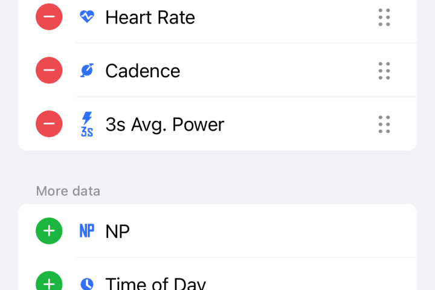
Task: Tap the Time of Day label
Action: tap(155, 283)
